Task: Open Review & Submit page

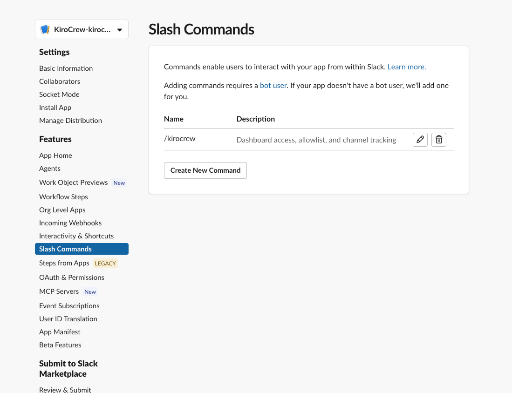Action: 65,390
